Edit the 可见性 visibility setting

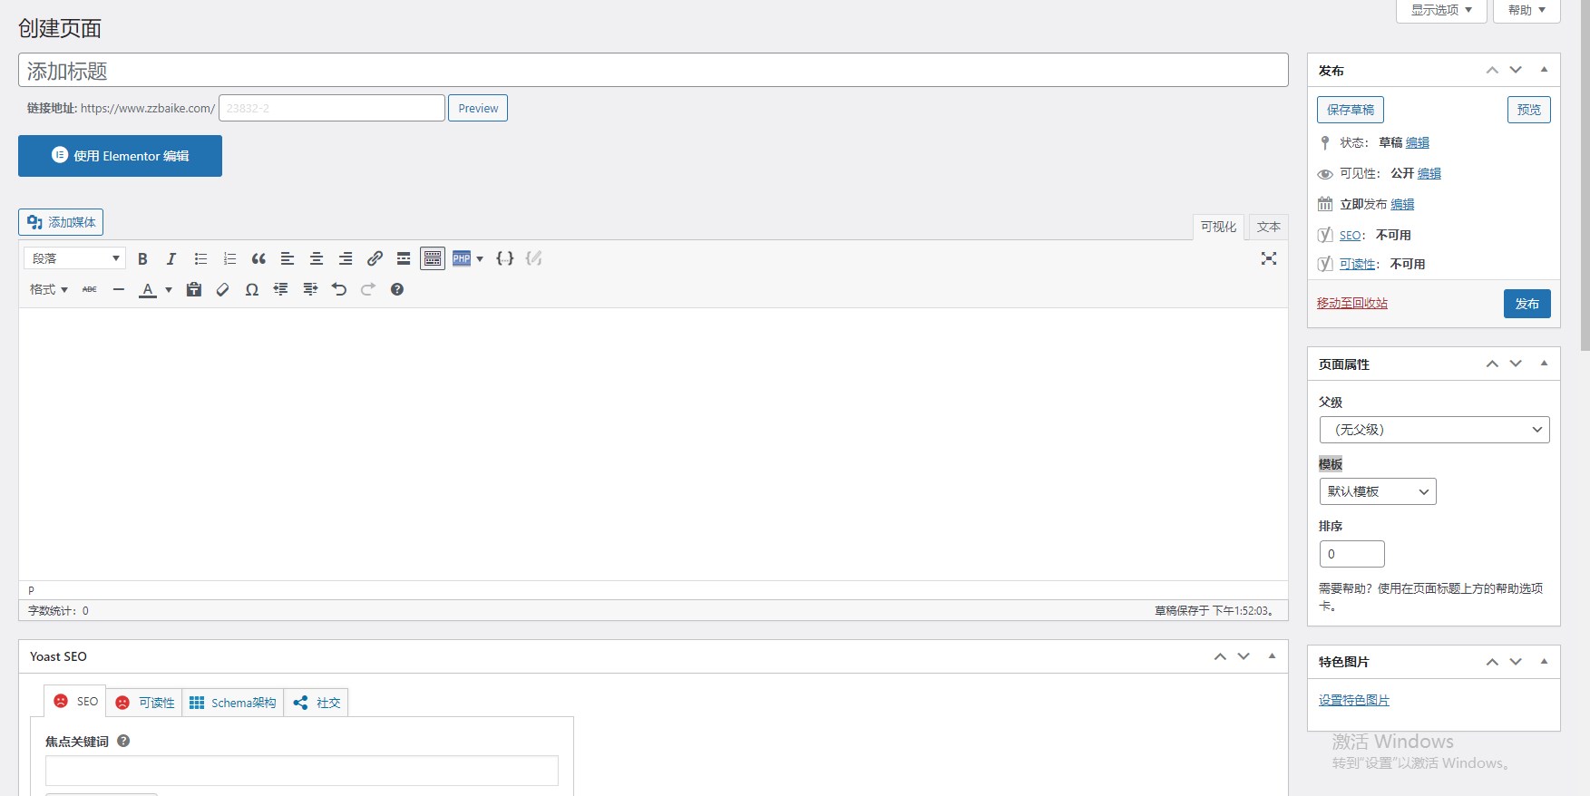tap(1429, 173)
